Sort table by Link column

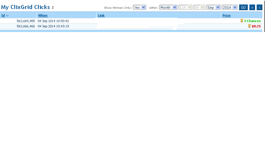coord(101,15)
